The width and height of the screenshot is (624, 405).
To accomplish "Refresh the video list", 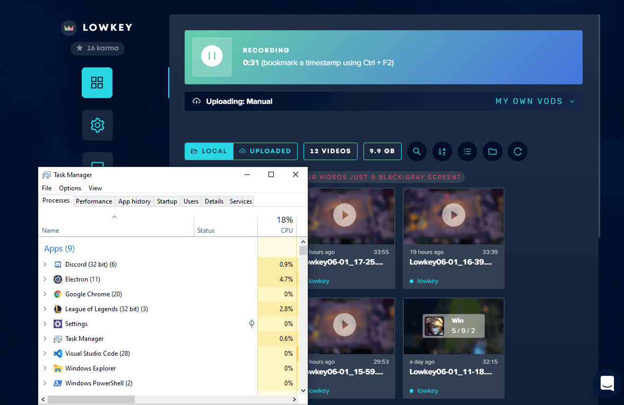I will [518, 152].
